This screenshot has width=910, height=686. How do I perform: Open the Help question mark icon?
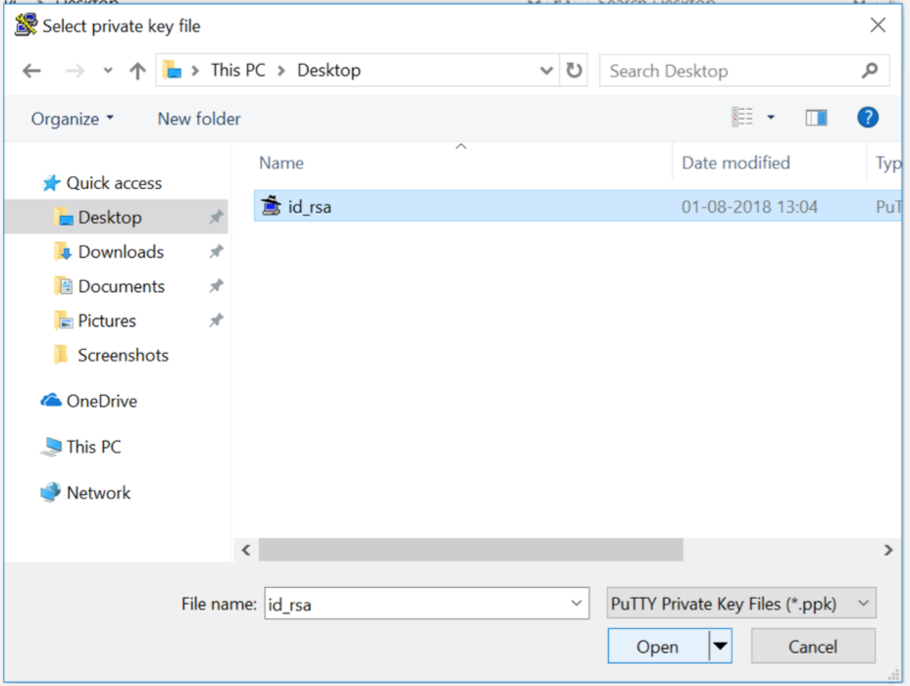867,118
